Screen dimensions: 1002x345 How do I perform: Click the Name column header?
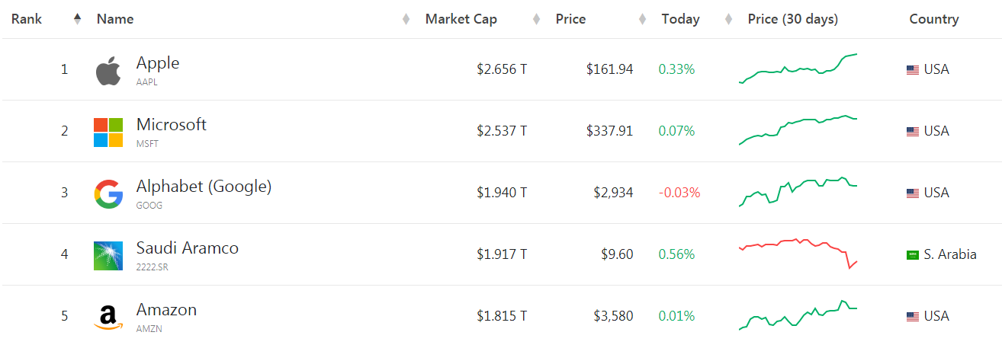tap(115, 19)
